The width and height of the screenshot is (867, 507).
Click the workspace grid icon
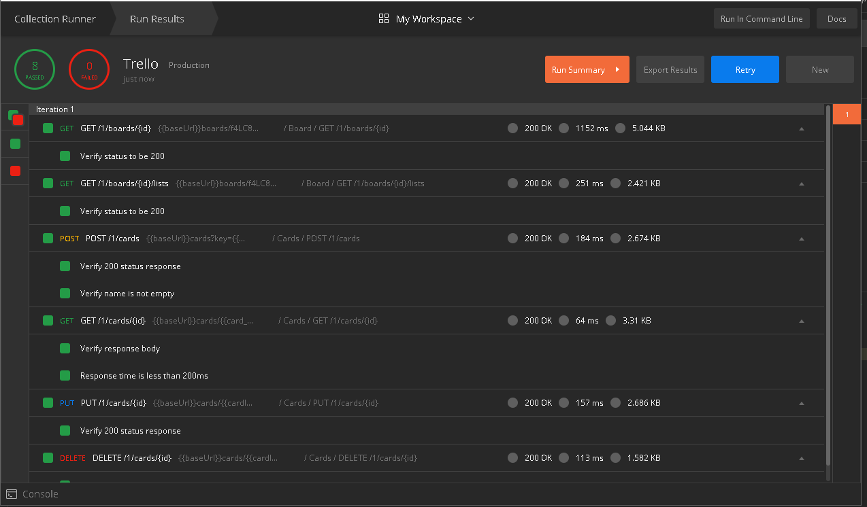pyautogui.click(x=384, y=19)
